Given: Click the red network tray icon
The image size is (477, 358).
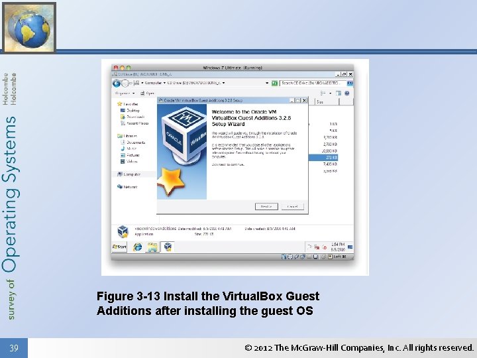Looking at the screenshot, I should [x=317, y=247].
